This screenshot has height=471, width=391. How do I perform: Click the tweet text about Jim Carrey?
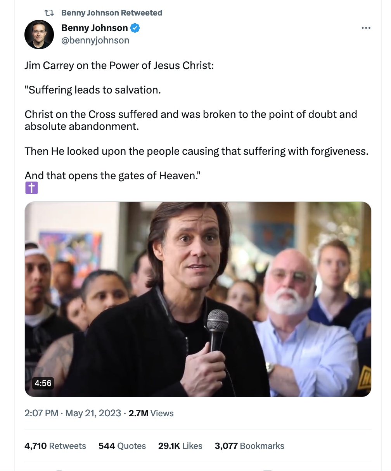[197, 120]
